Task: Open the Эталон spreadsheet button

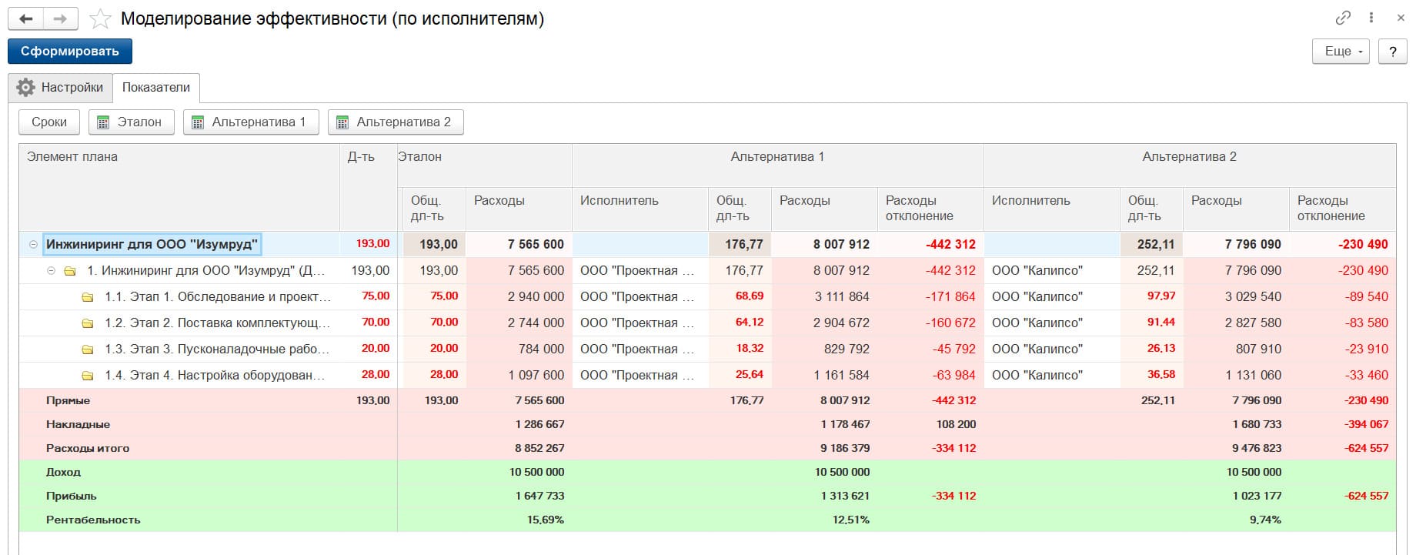Action: point(132,122)
